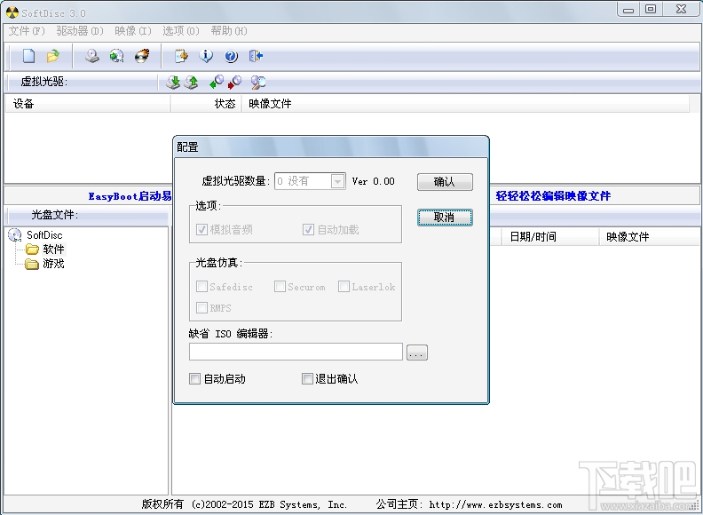Click the 日期/时间 column header
The width and height of the screenshot is (703, 515).
coord(549,236)
